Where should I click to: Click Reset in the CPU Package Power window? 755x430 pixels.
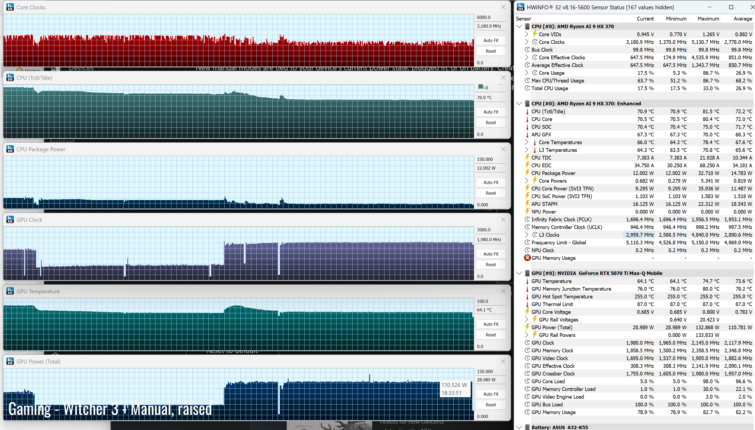click(491, 193)
